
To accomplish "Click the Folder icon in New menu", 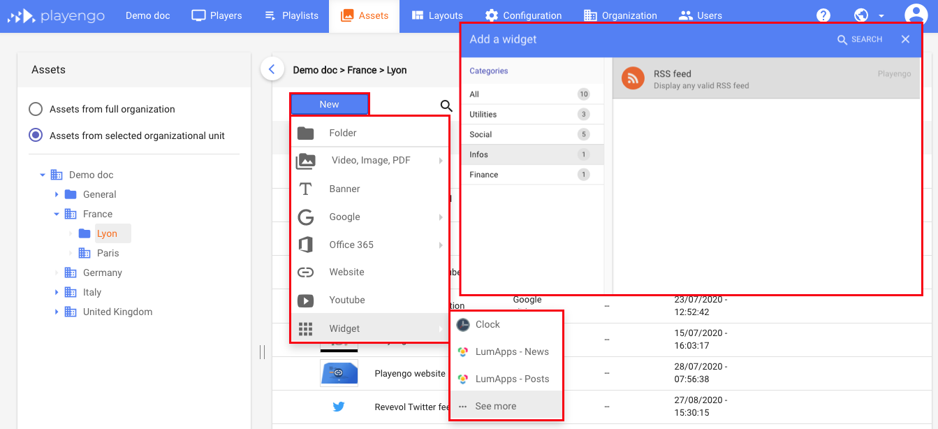I will coord(305,133).
